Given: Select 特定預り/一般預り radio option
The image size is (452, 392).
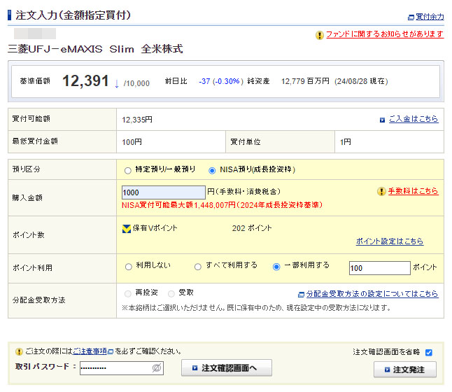Looking at the screenshot, I should 127,170.
